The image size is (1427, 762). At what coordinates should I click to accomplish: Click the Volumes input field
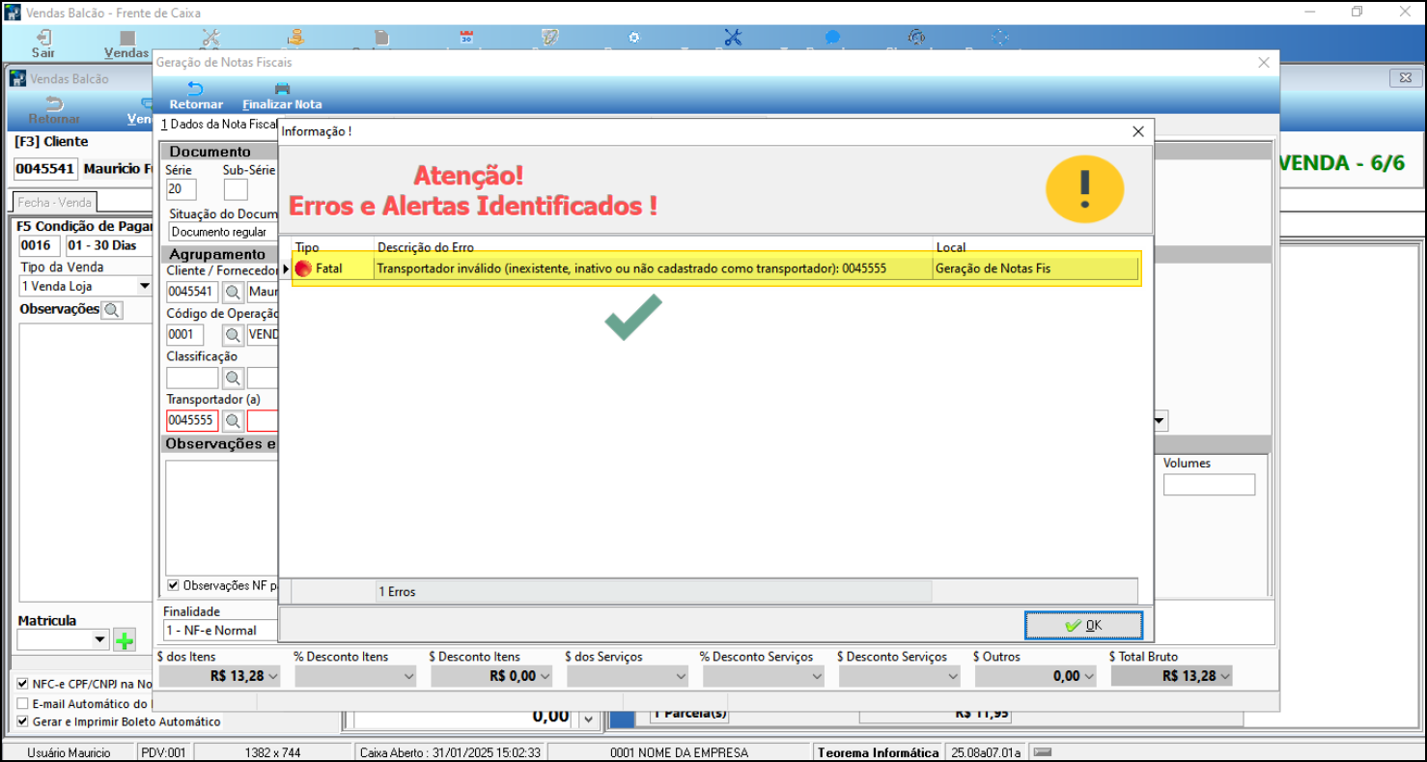1209,485
